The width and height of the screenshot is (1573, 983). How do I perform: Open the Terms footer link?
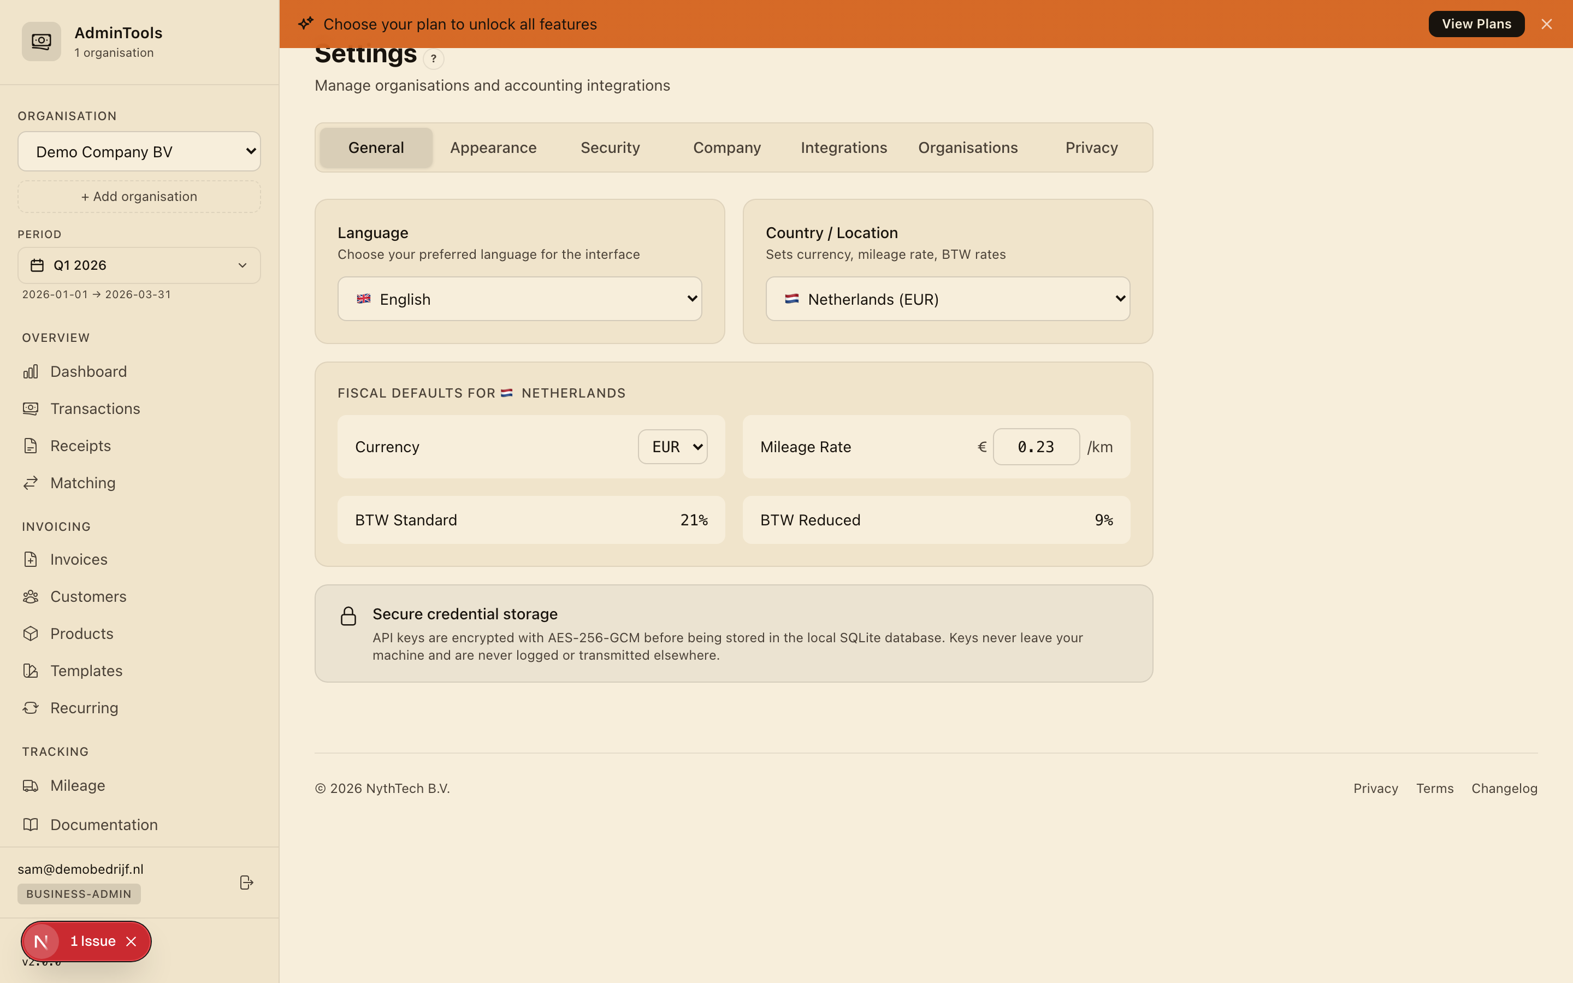[1435, 789]
